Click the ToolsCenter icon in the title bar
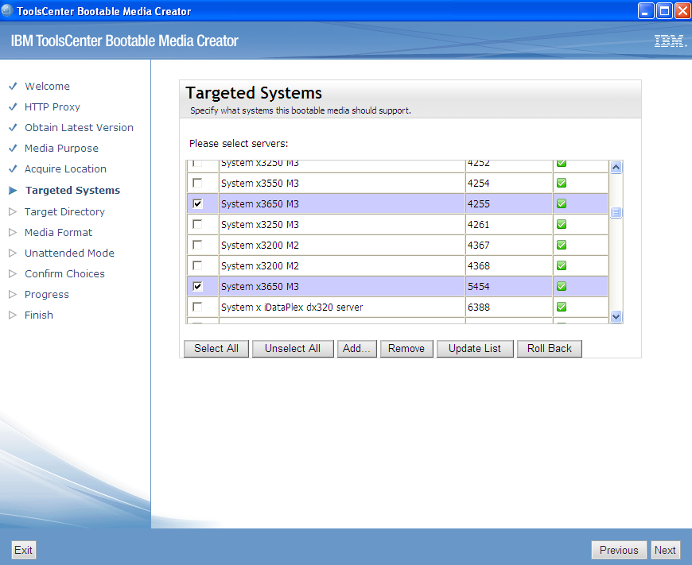 click(x=9, y=10)
